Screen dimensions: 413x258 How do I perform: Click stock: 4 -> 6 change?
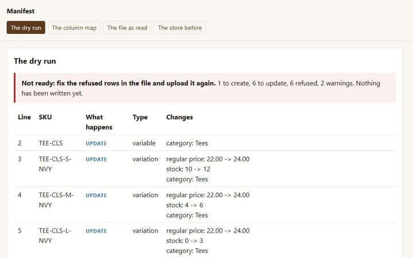click(185, 205)
